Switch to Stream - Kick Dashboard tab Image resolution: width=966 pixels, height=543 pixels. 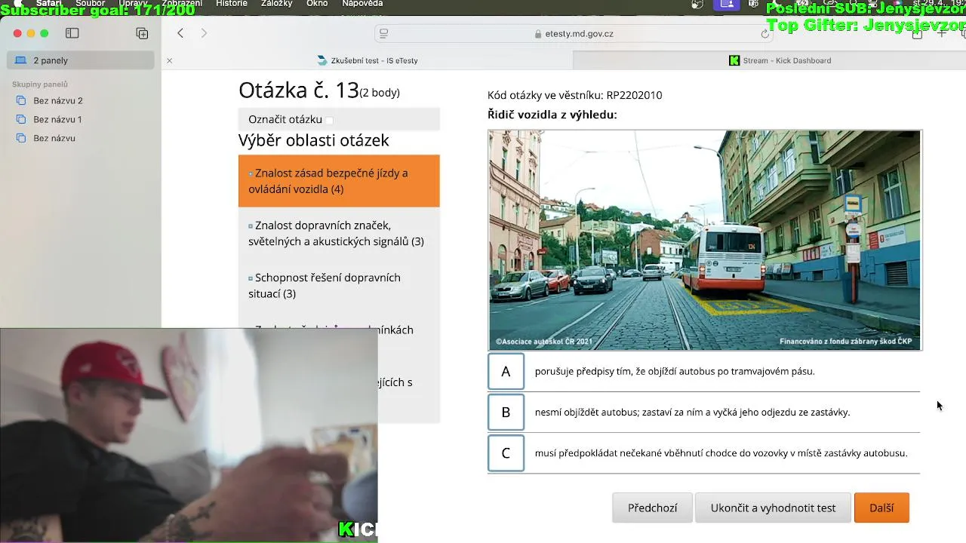pos(780,60)
